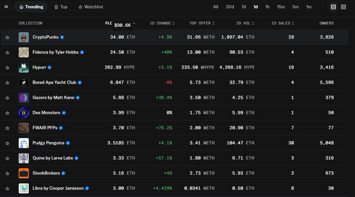Viewport: 355px width, 197px height.
Task: Click the Bored Ape Yacht Club logo
Action: [23, 83]
